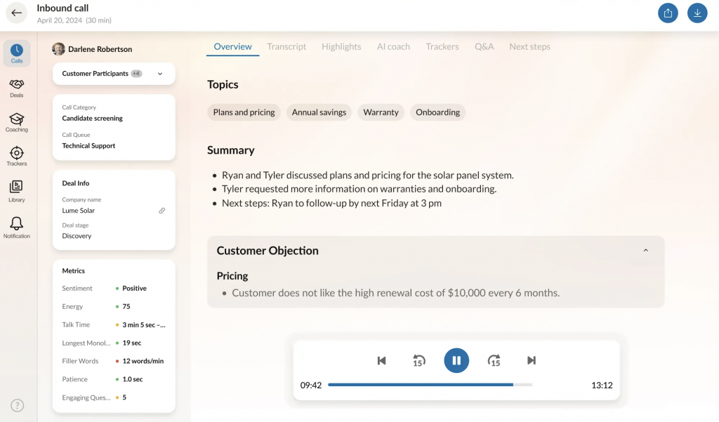Click the playback progress bar
Viewport: 719px width, 422px height.
(x=428, y=385)
